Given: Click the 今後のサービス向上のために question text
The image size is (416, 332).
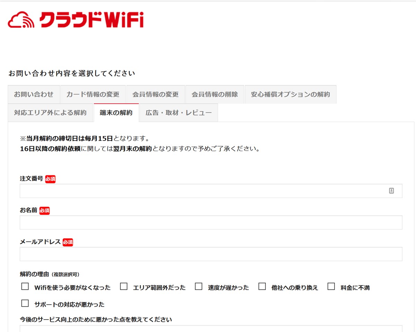Looking at the screenshot, I should pos(96,320).
